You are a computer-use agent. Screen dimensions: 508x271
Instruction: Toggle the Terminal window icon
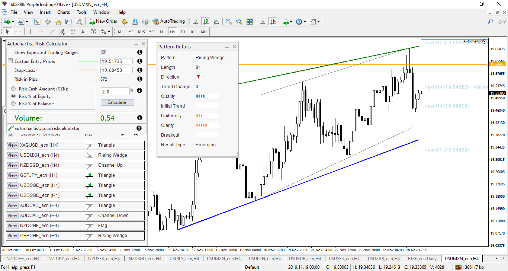tap(69, 22)
